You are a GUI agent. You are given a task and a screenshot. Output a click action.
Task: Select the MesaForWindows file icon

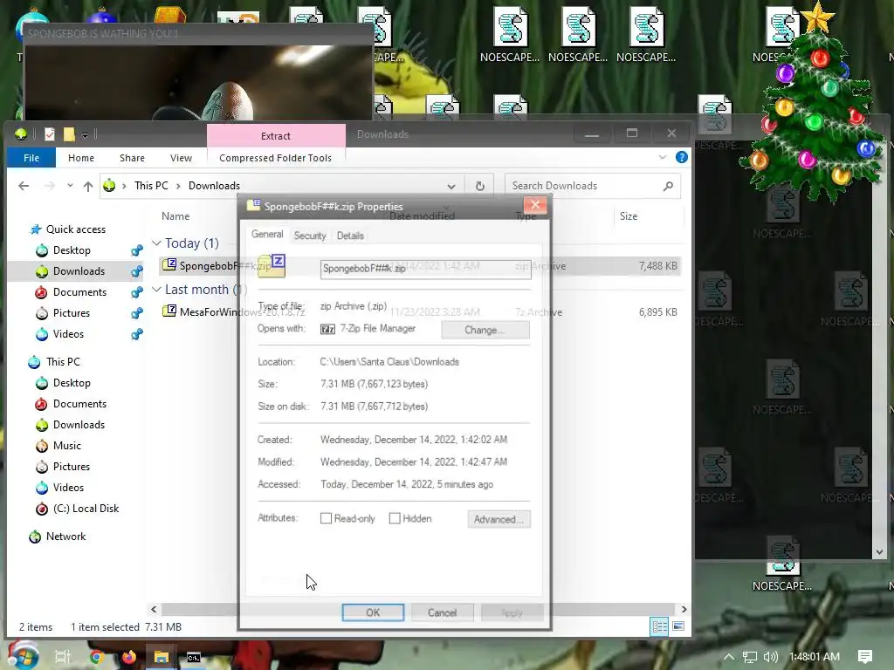pos(168,311)
